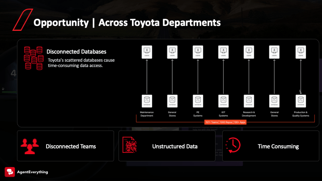Click the orange 157+ Teams 1000 Repos badge
Image resolution: width=322 pixels, height=181 pixels.
click(225, 122)
